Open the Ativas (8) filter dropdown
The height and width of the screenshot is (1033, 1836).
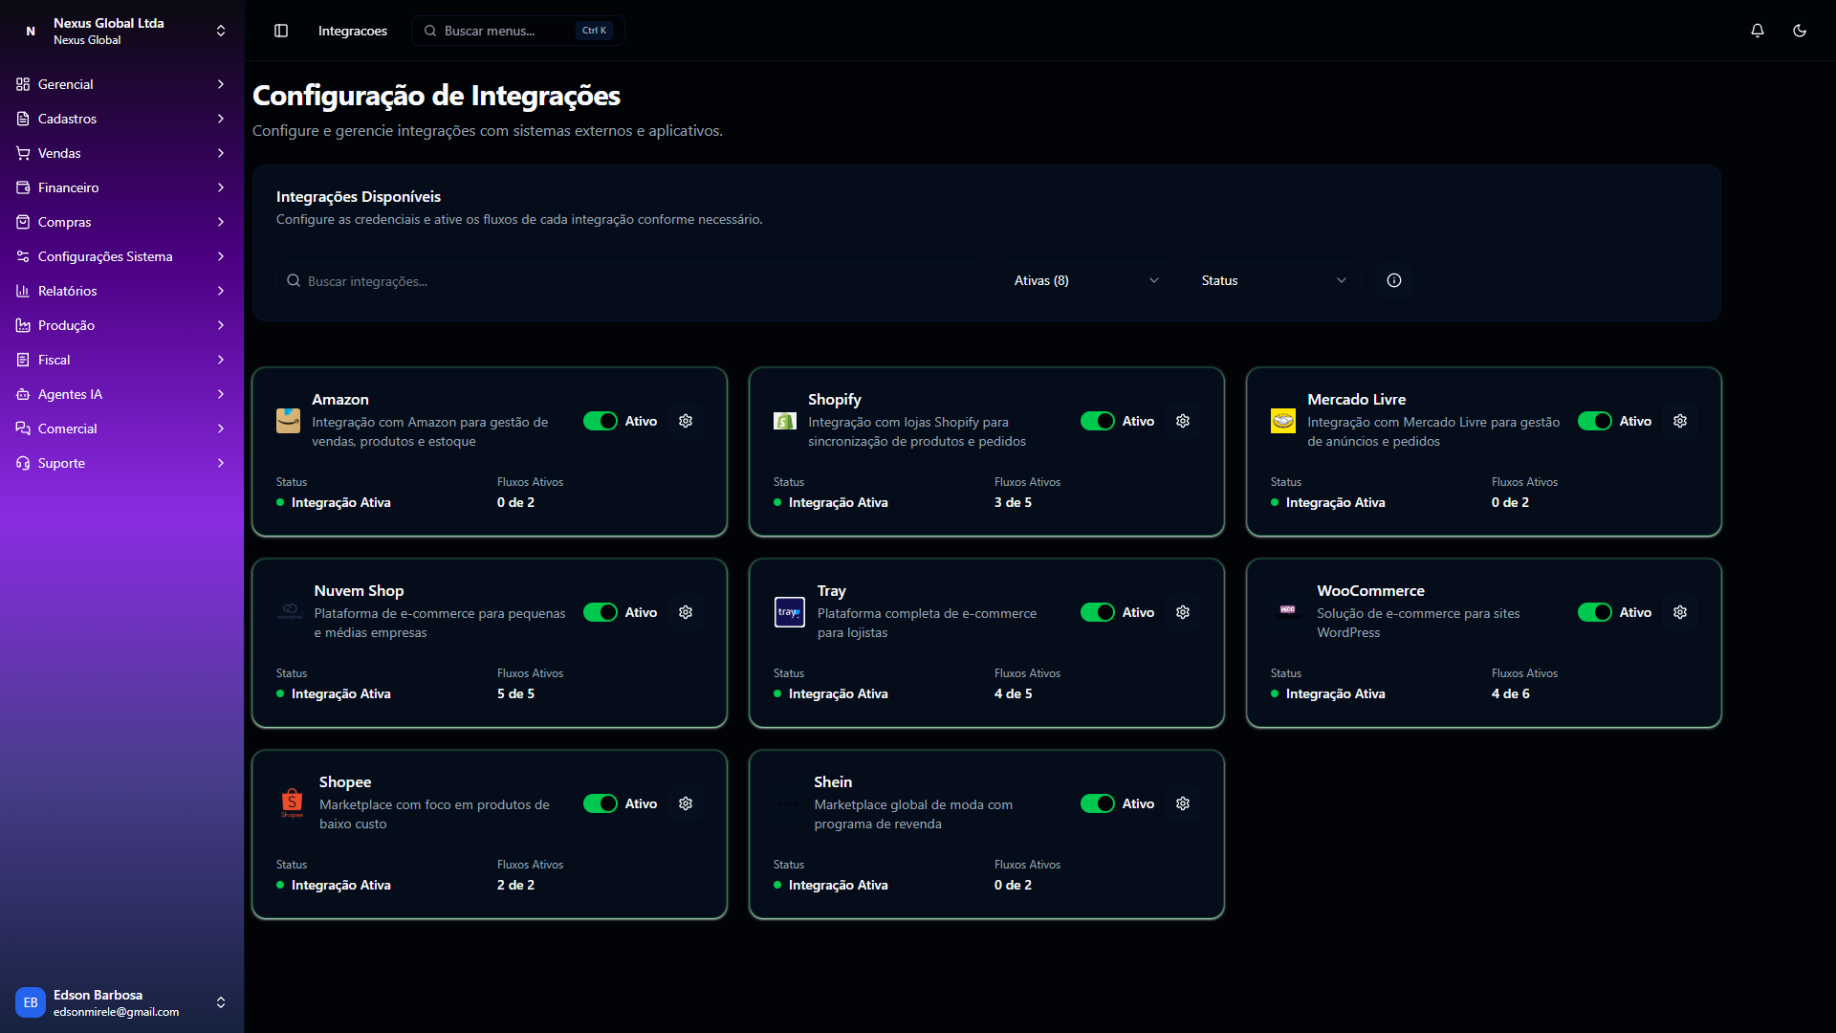pyautogui.click(x=1087, y=280)
